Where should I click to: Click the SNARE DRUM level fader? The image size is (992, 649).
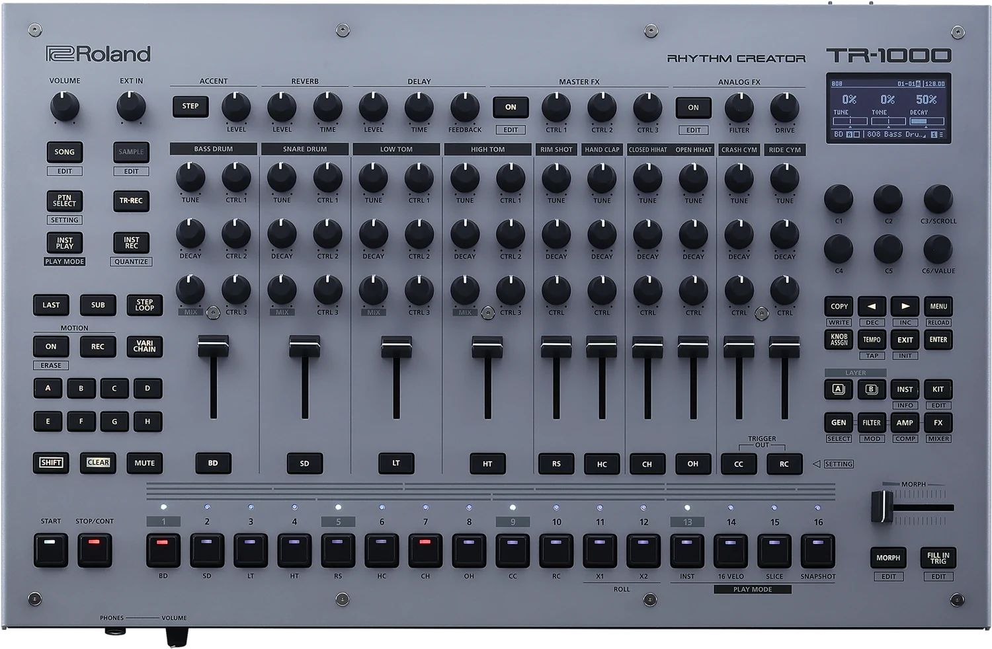click(x=304, y=346)
